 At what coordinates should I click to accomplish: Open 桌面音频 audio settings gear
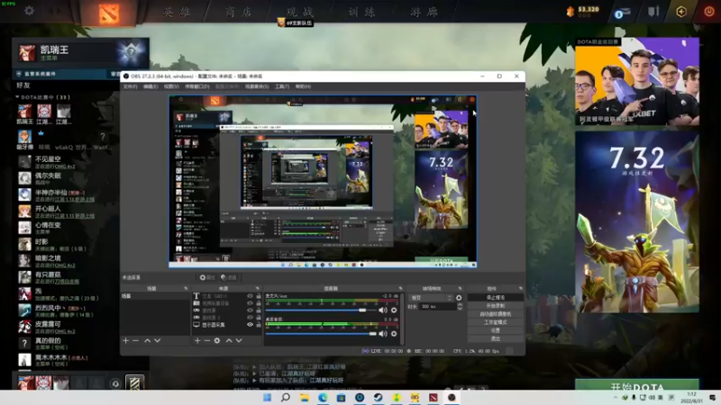[394, 333]
